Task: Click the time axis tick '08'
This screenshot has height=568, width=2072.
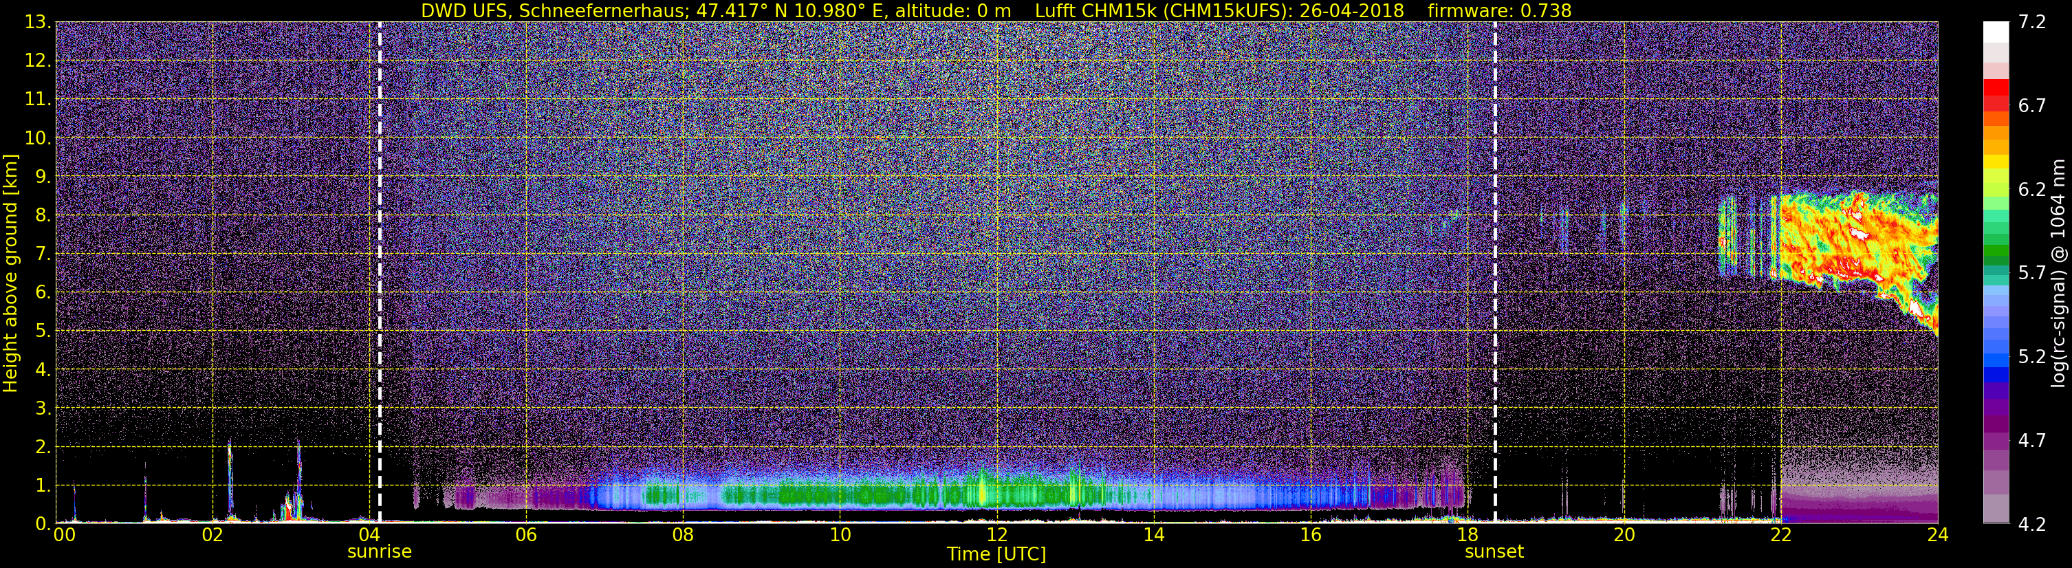Action: (683, 535)
